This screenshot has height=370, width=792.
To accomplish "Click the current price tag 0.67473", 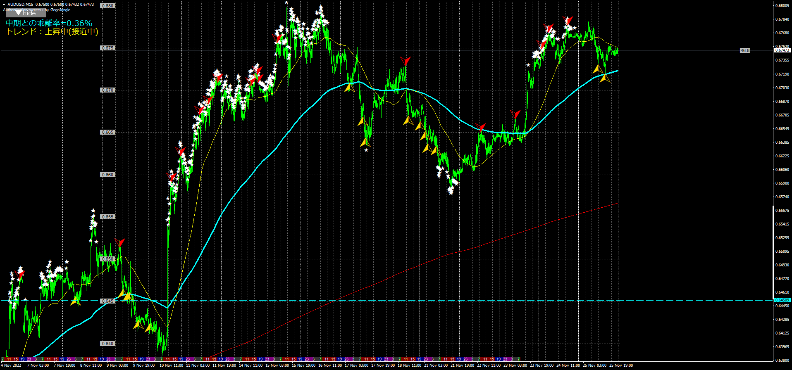I will point(781,50).
